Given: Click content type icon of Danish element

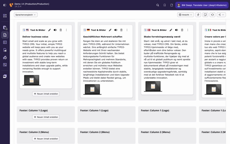Looking at the screenshot, I should tap(145, 30).
